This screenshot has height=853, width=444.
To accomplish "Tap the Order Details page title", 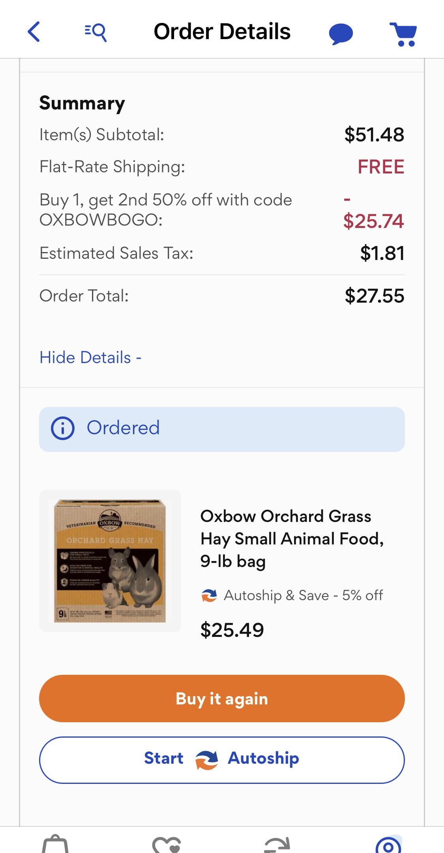I will pyautogui.click(x=222, y=32).
